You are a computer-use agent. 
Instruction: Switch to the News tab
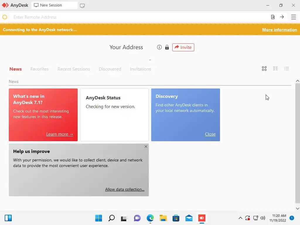pos(16,69)
